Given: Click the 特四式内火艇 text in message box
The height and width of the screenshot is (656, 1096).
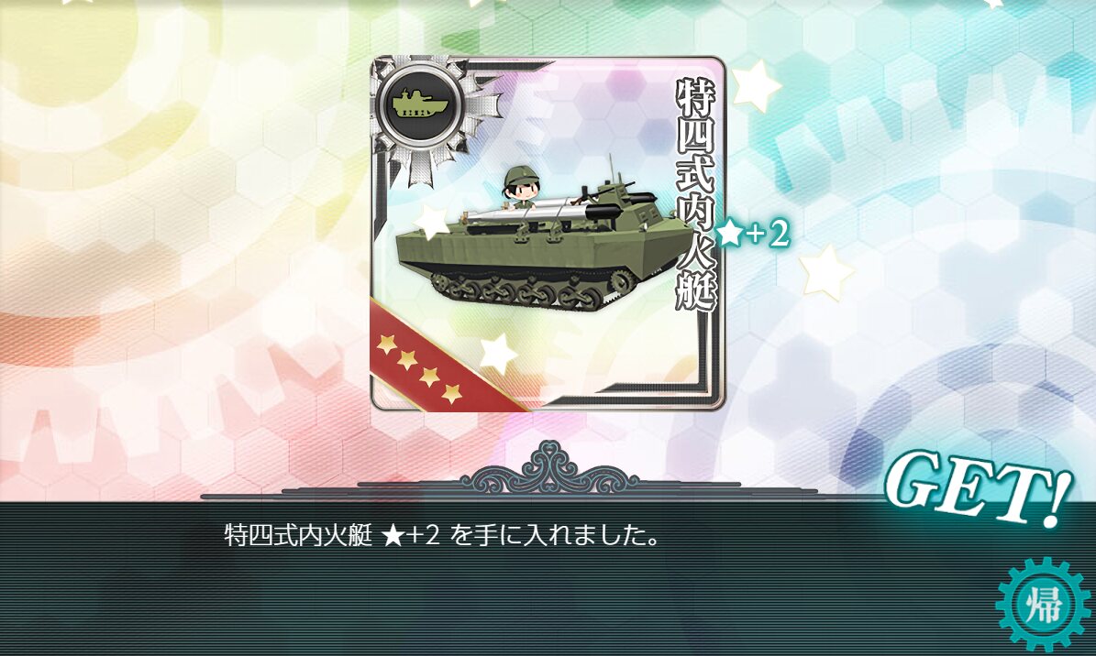Looking at the screenshot, I should click(298, 536).
